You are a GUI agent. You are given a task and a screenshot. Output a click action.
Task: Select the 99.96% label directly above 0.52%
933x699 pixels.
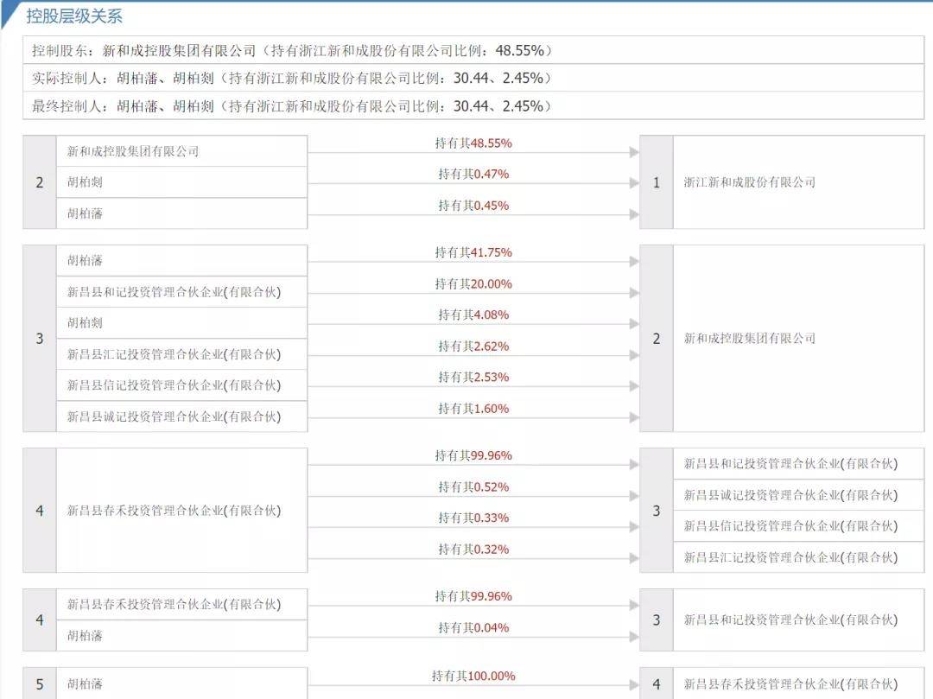[x=473, y=455]
